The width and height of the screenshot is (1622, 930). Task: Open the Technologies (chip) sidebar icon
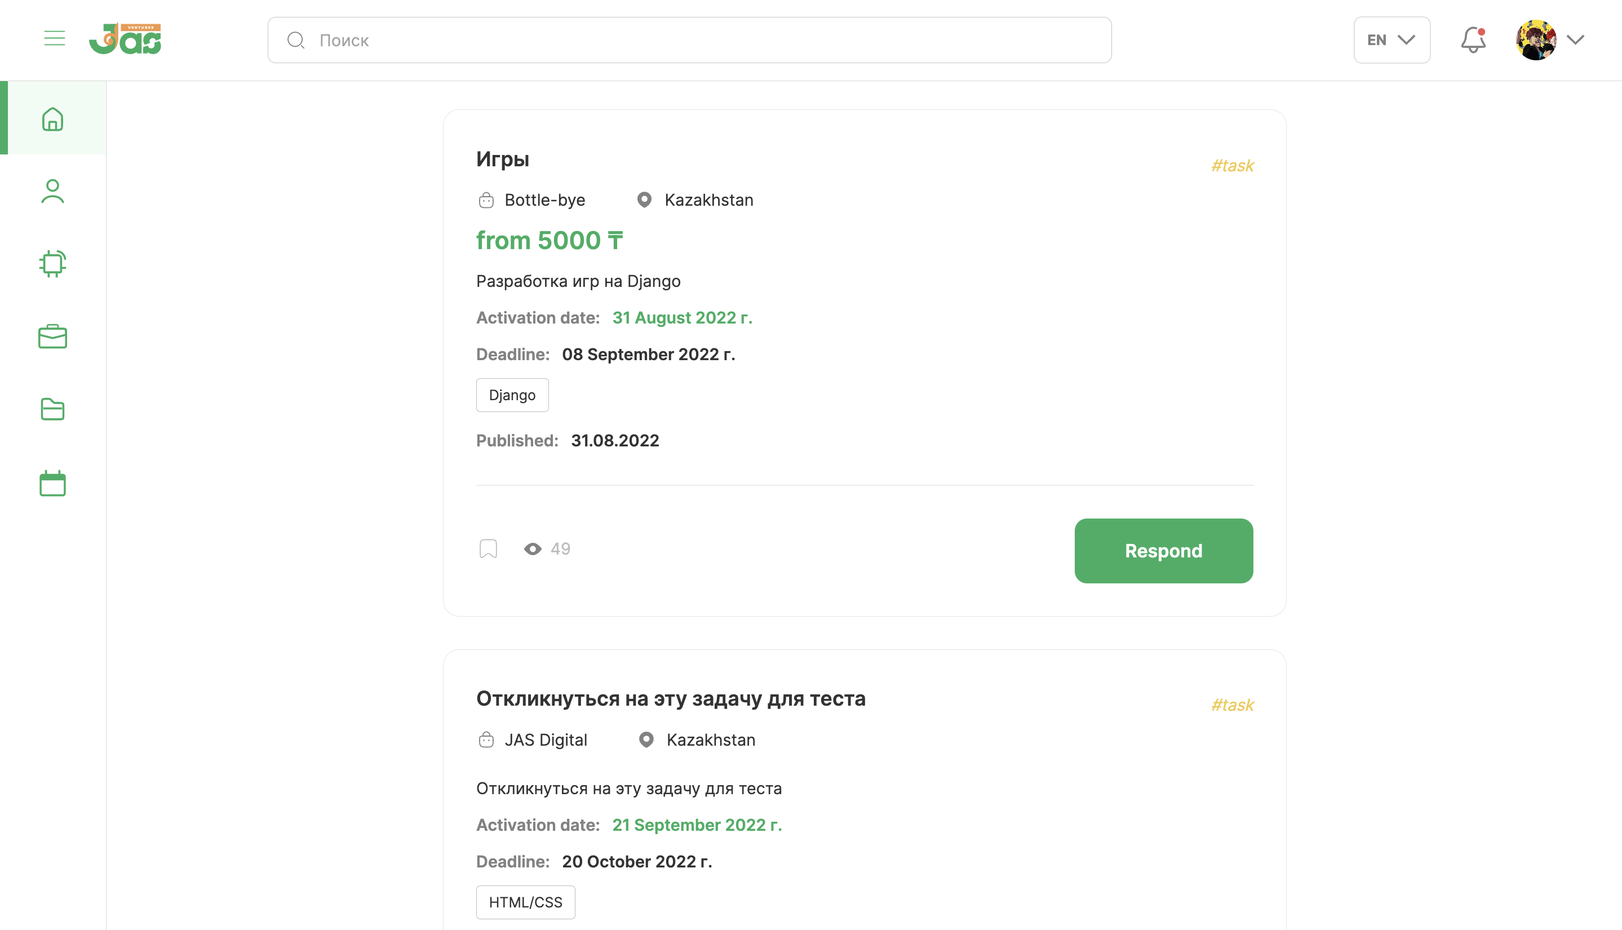(53, 263)
